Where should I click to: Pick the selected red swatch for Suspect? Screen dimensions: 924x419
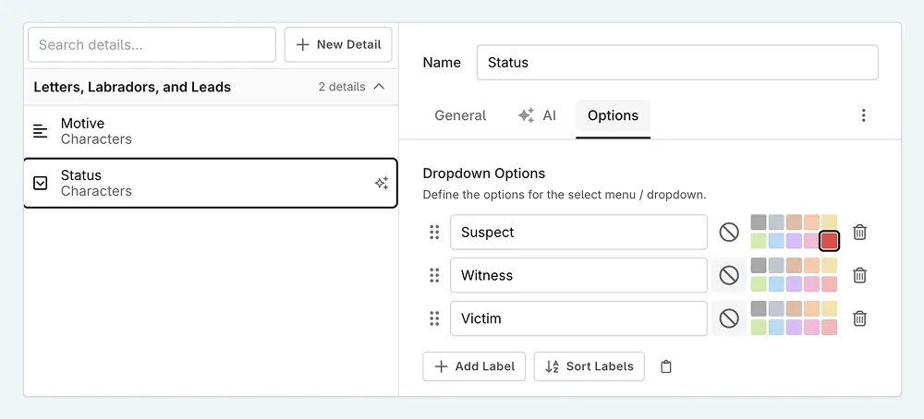coord(829,241)
